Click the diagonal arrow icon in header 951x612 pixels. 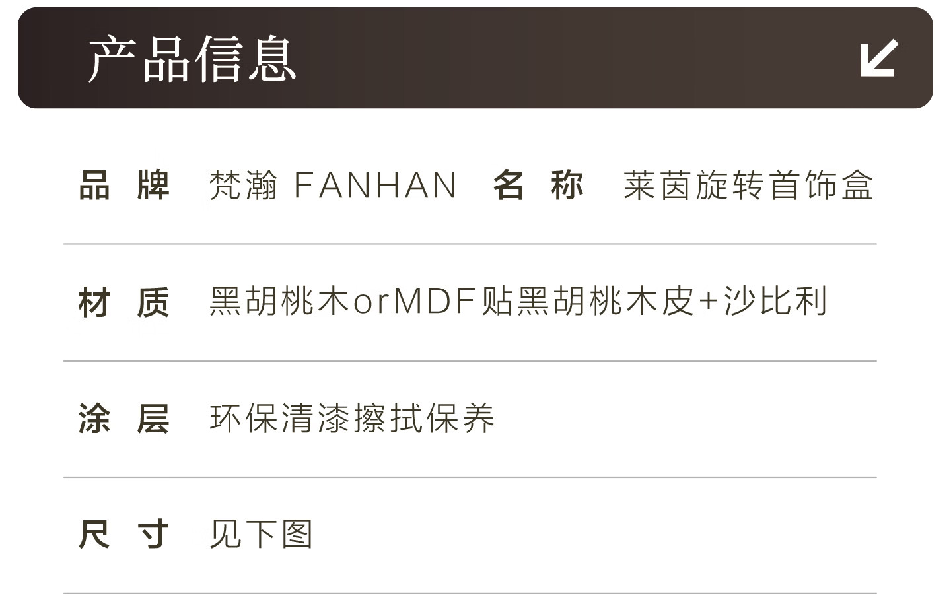tap(879, 58)
